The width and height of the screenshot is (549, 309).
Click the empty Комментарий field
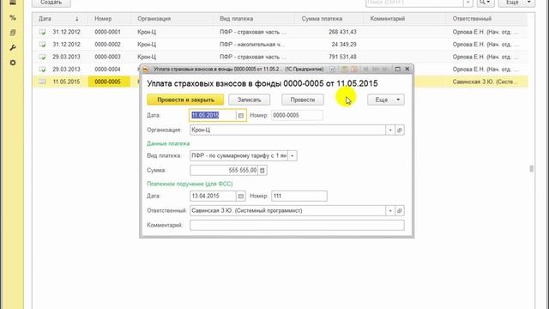(297, 225)
